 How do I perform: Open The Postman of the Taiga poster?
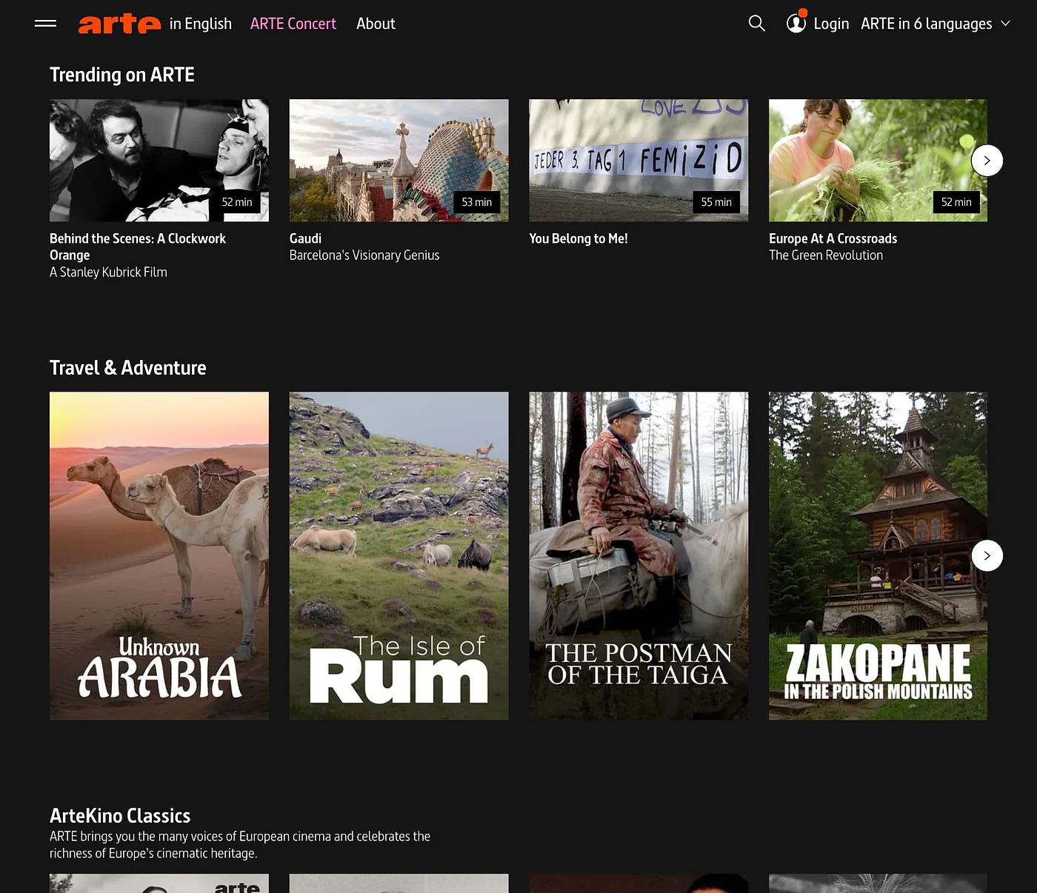coord(638,556)
